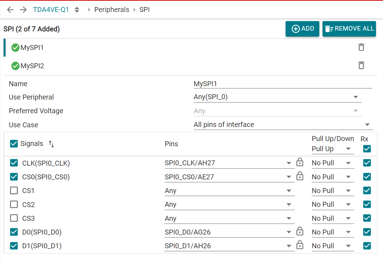The height and width of the screenshot is (263, 383).
Task: Click the green check status icon beside MySPI1
Action: click(15, 47)
